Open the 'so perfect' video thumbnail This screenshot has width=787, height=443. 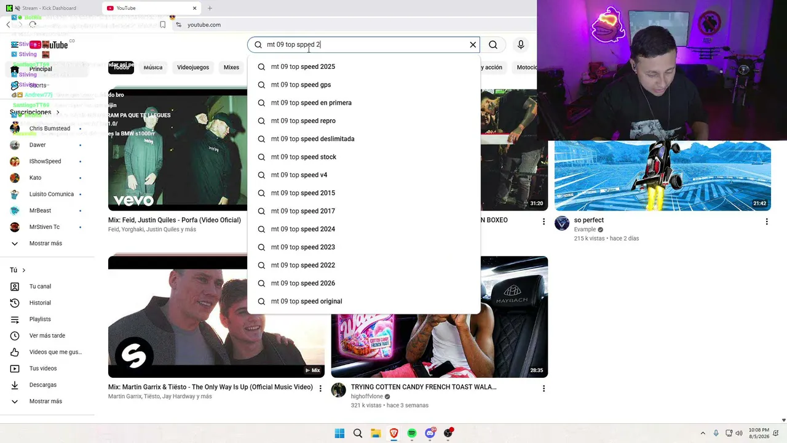tap(663, 176)
